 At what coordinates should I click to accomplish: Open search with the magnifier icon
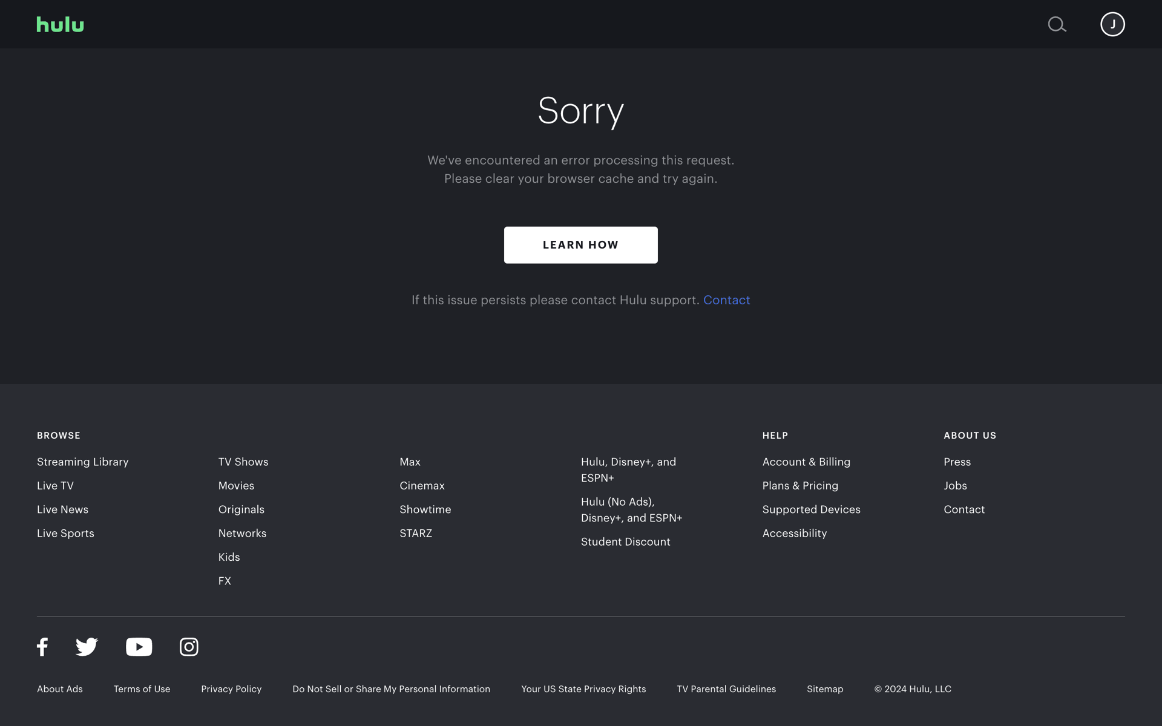point(1057,24)
